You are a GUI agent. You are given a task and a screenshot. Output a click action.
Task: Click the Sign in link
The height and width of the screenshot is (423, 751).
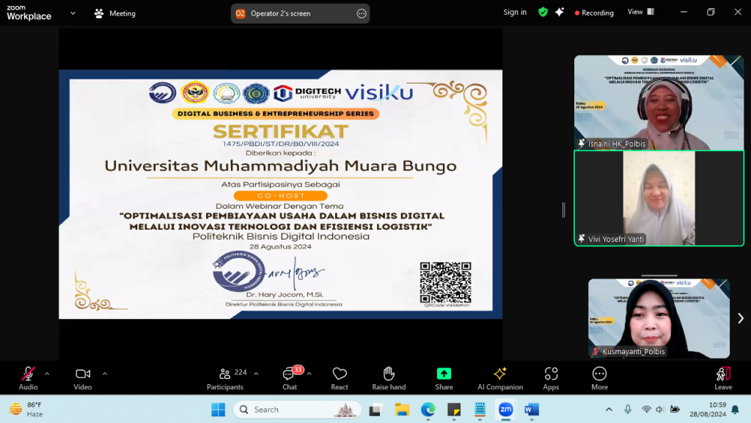(515, 12)
